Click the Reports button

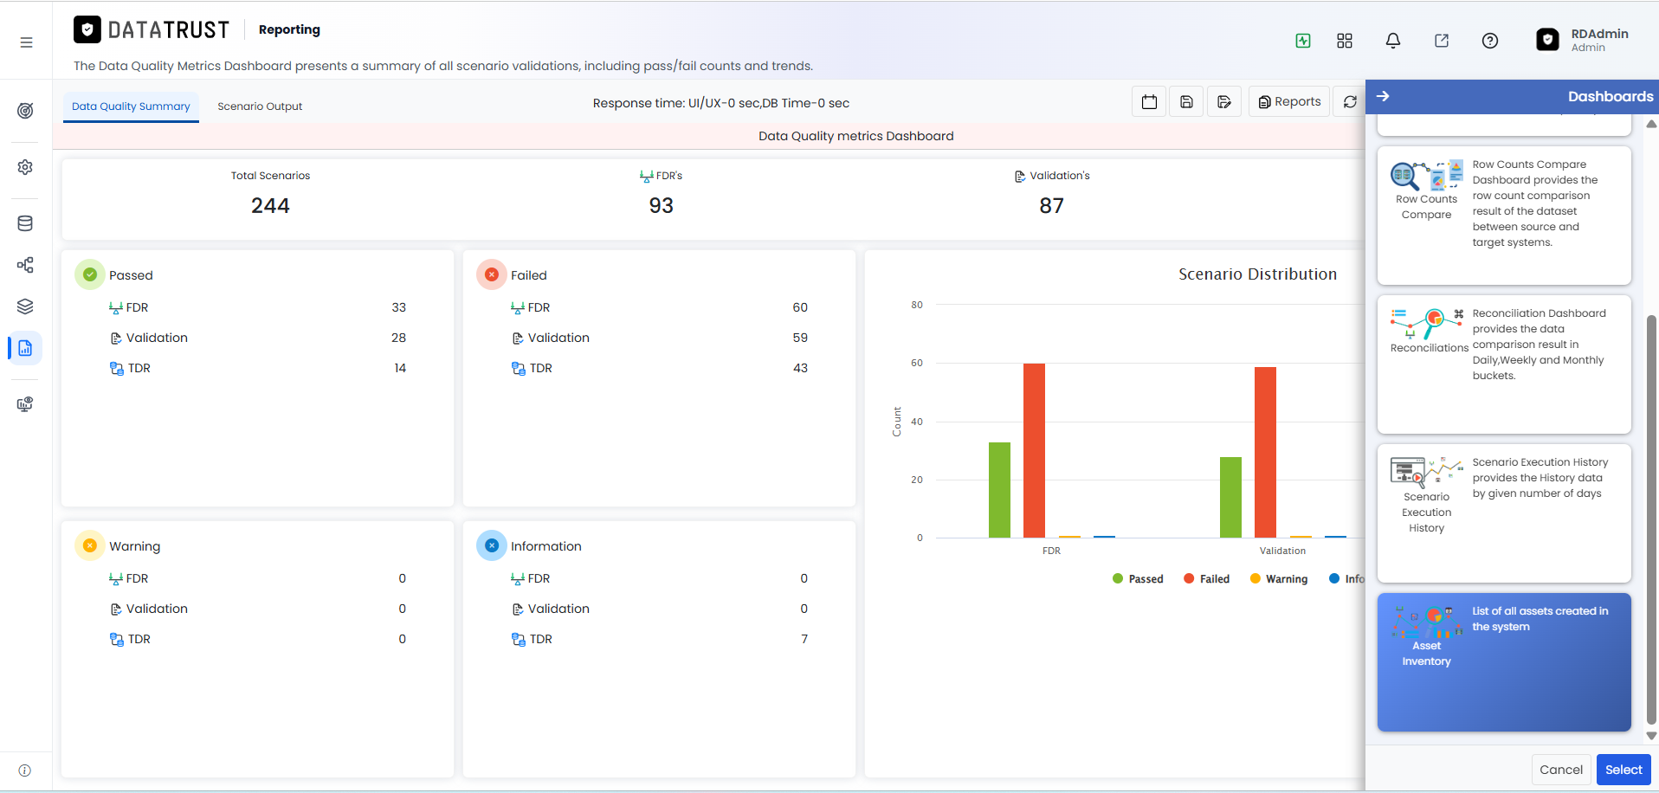point(1289,102)
